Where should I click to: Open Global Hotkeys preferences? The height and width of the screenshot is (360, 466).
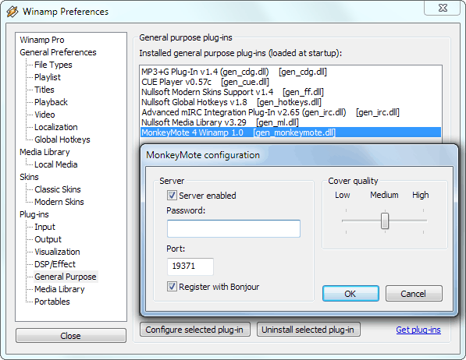[x=62, y=139]
